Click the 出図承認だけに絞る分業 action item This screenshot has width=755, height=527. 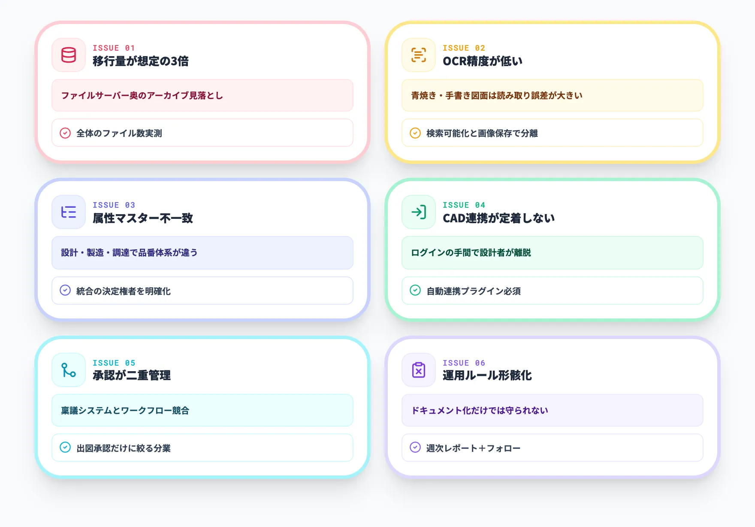tap(124, 448)
